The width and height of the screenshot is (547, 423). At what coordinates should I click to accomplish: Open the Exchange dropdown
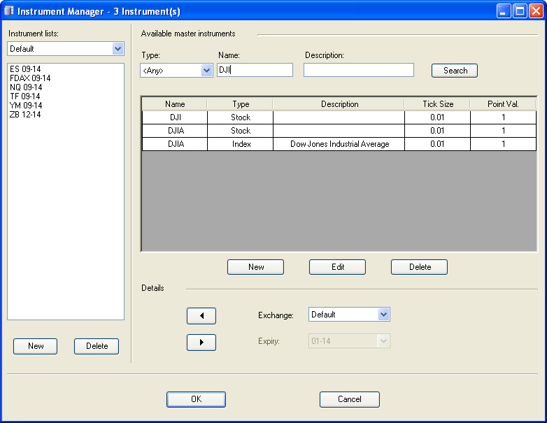(383, 315)
